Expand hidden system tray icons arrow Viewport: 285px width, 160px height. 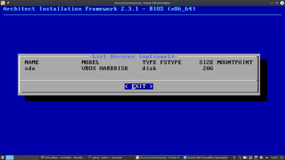[x=266, y=157]
